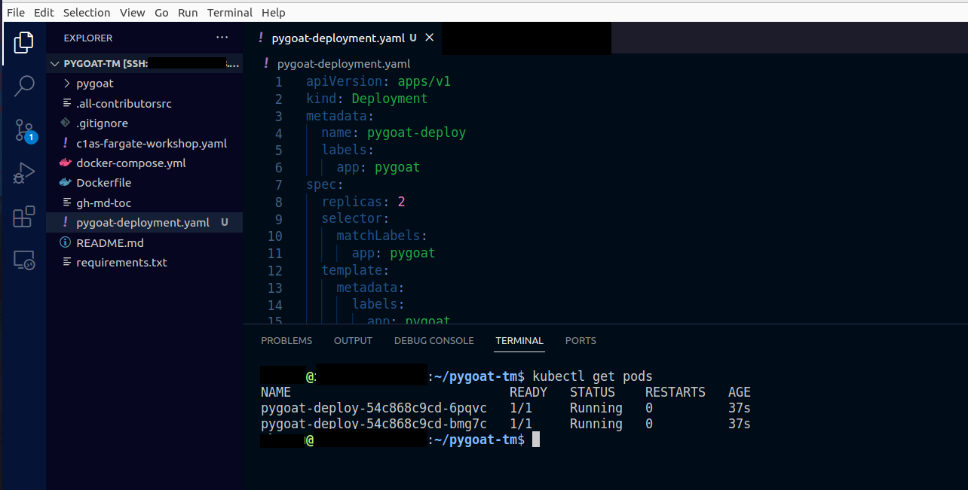The width and height of the screenshot is (968, 490).
Task: Open the File menu
Action: 16,12
